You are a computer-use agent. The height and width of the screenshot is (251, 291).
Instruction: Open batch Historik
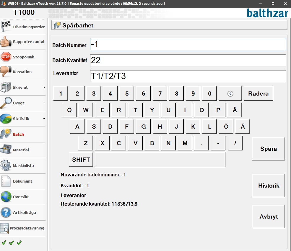[x=268, y=186]
